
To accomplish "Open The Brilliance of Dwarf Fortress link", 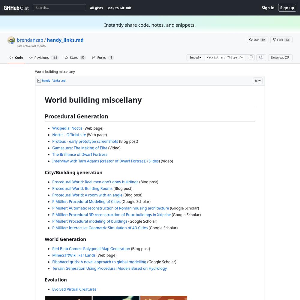I will [80, 154].
